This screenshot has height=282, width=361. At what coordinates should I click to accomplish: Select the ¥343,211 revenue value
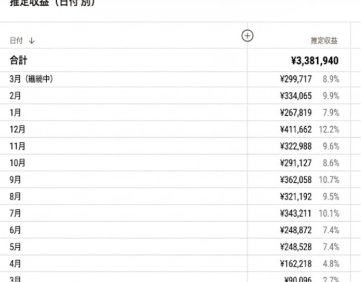296,214
